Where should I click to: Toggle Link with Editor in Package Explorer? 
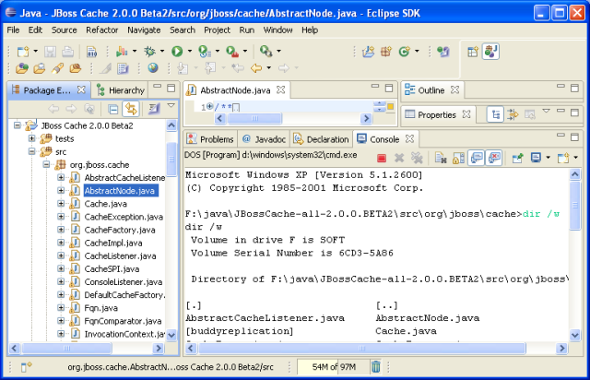point(131,109)
